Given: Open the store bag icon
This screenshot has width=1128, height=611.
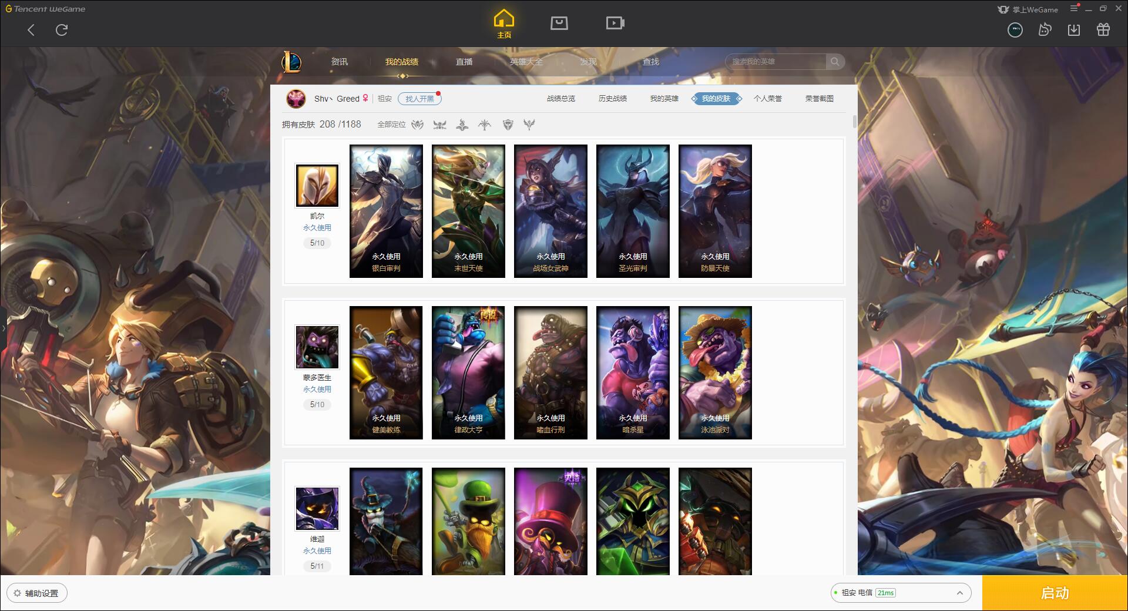Looking at the screenshot, I should [559, 23].
